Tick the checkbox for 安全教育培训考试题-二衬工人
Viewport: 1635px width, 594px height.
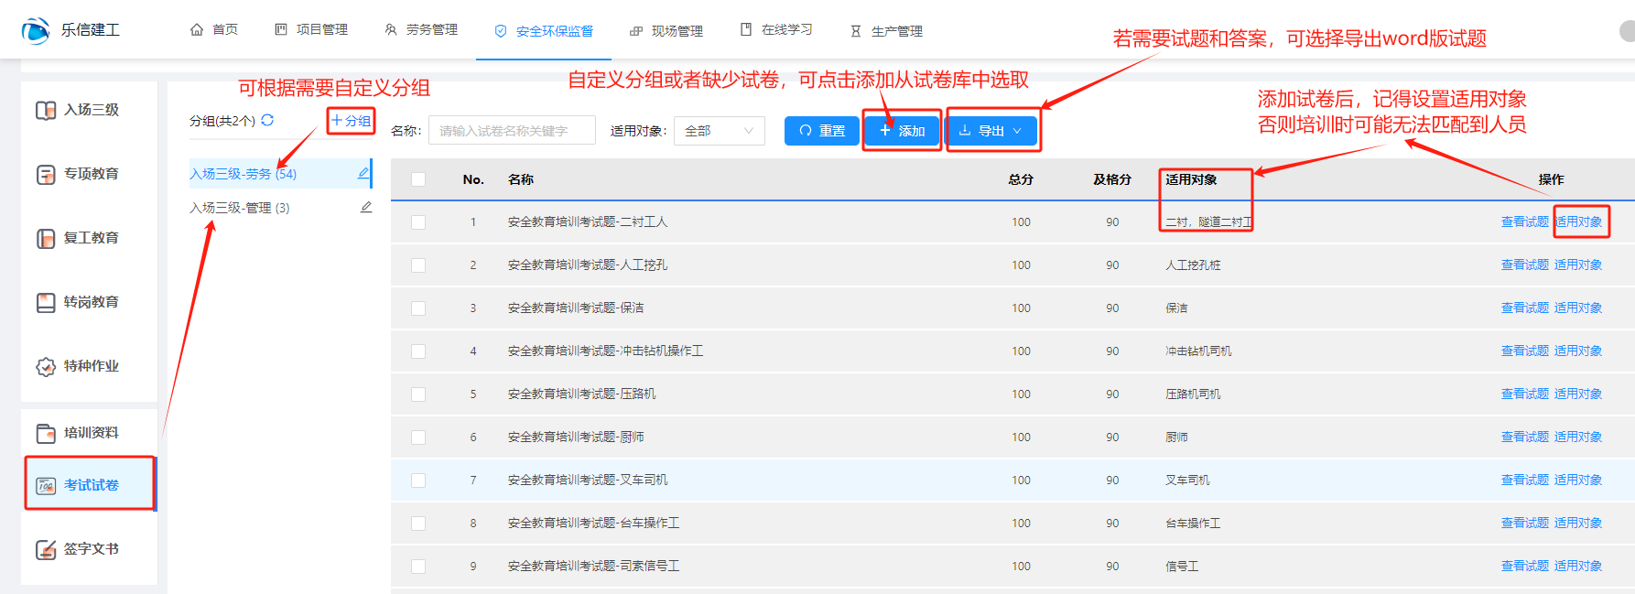coord(418,222)
